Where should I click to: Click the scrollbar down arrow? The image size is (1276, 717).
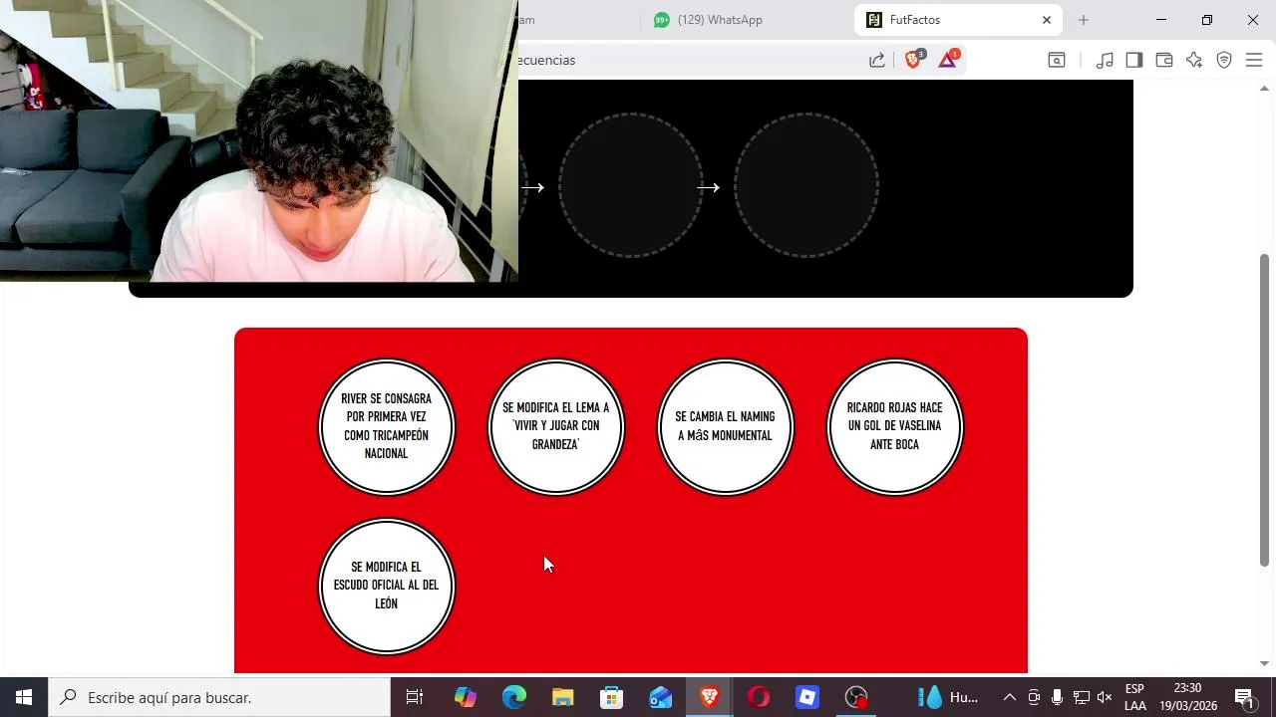pos(1264,663)
